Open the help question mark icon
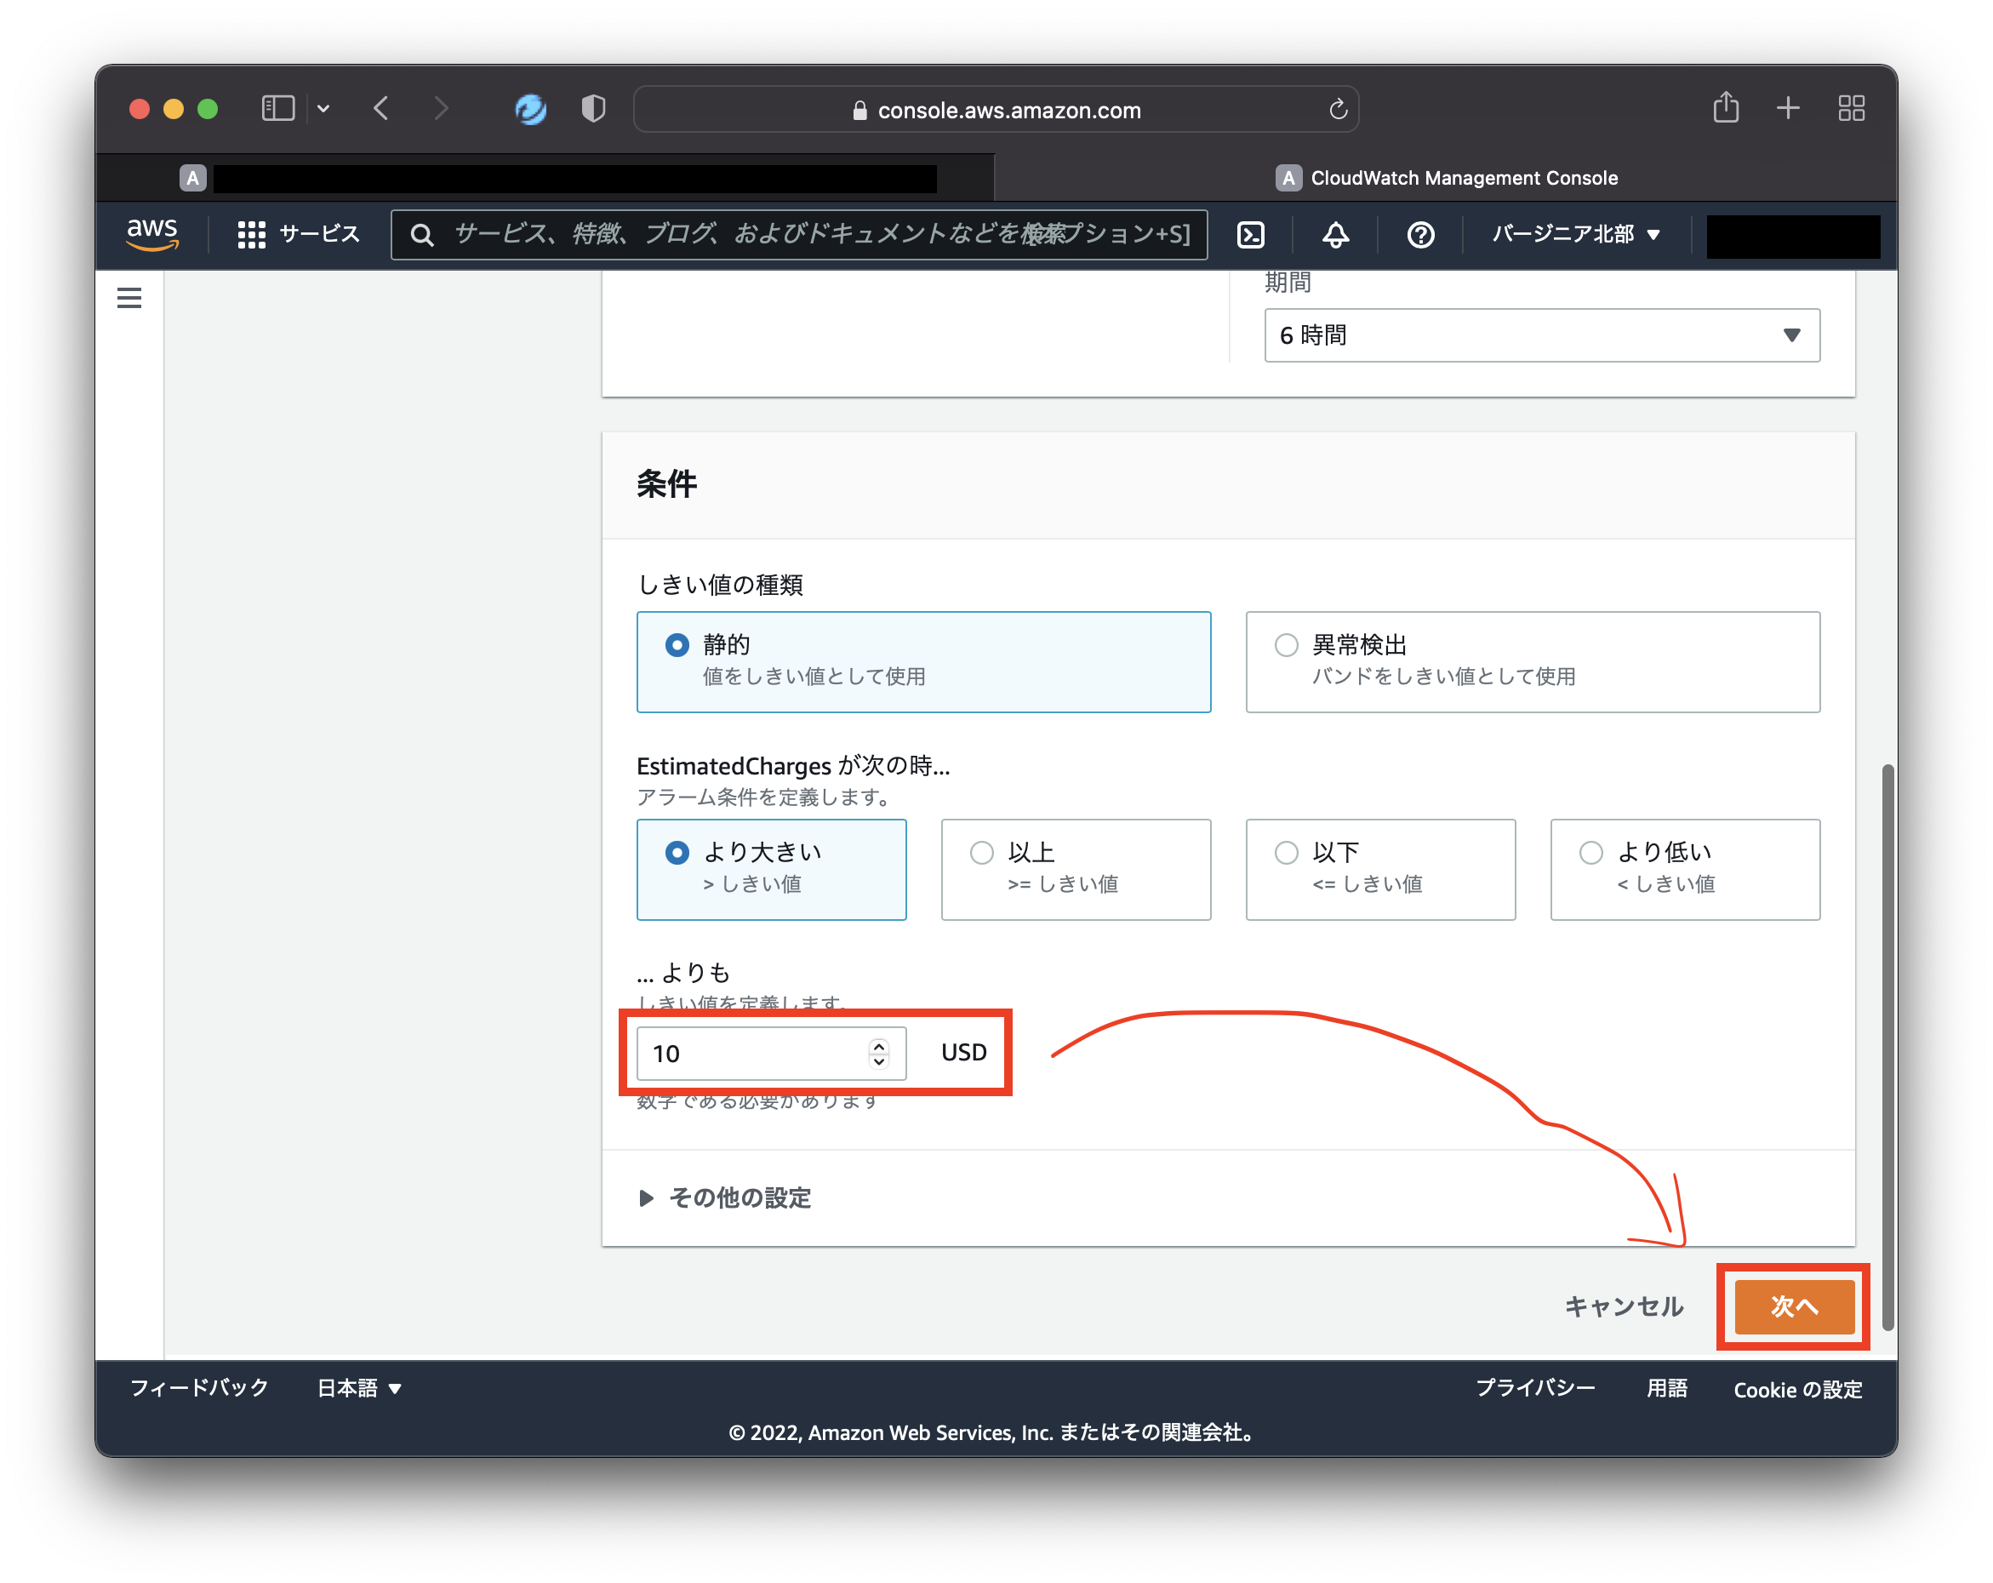1993x1583 pixels. pyautogui.click(x=1420, y=235)
